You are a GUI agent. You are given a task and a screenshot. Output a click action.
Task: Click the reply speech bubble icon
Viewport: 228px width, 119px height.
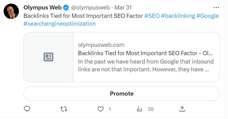click(x=27, y=109)
